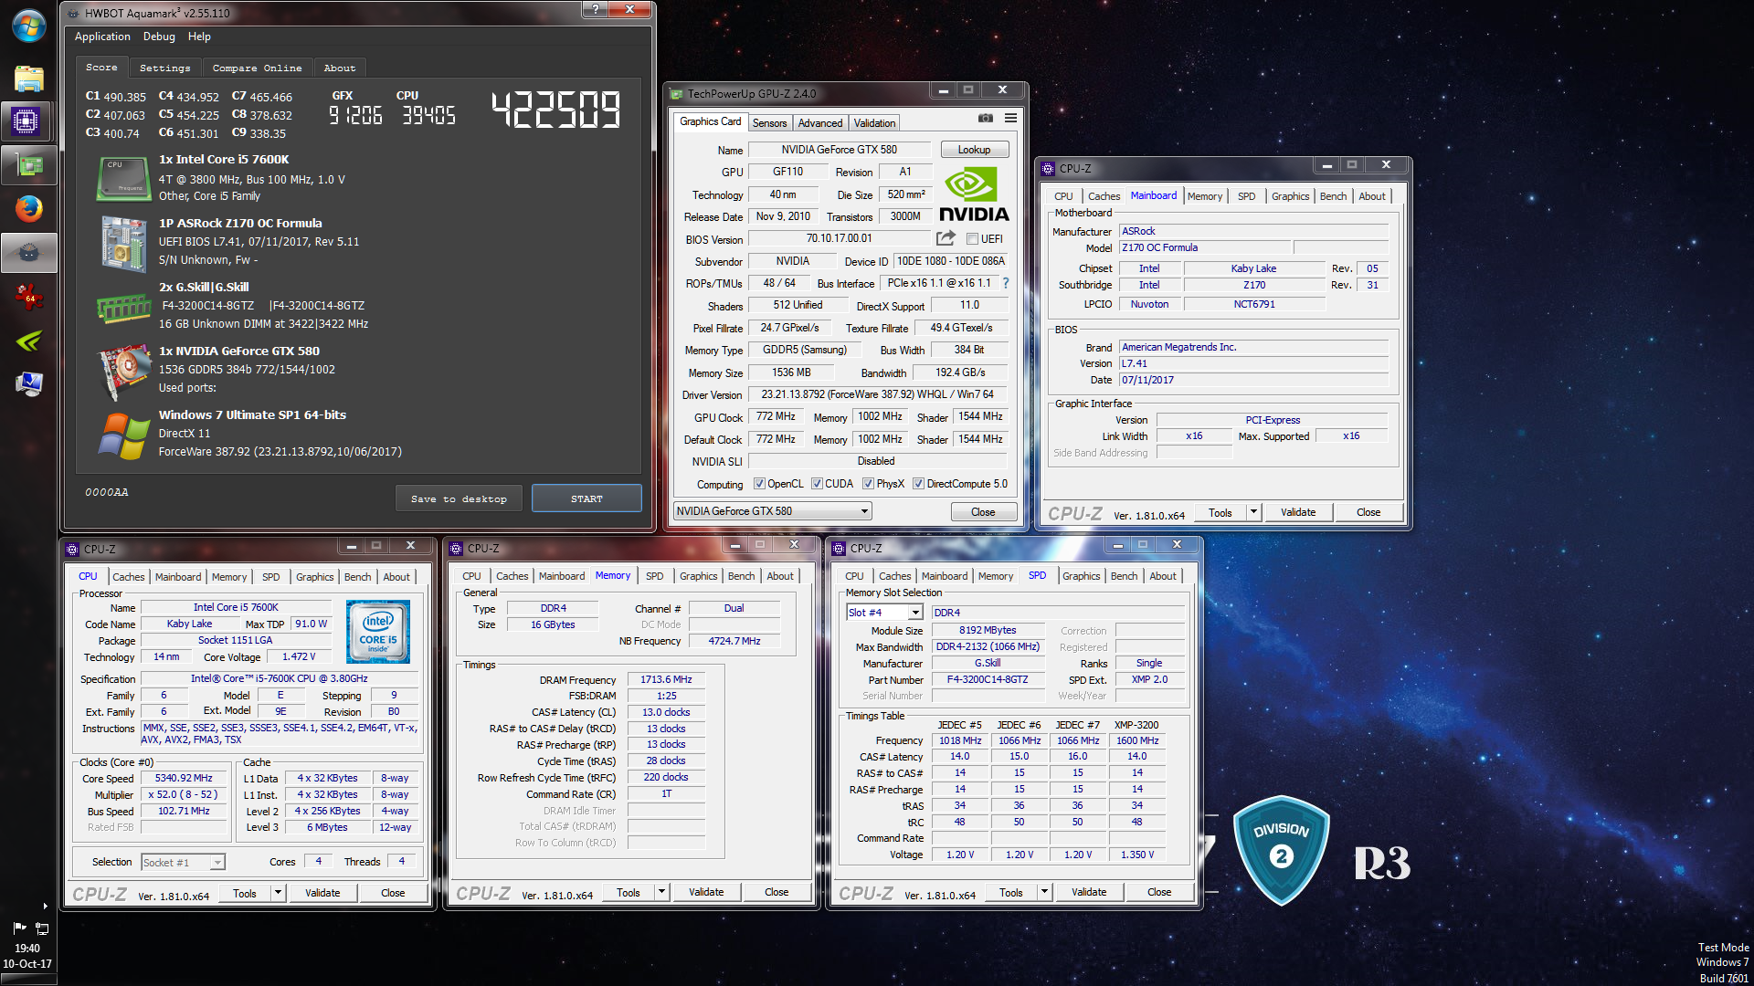Click the GPU-Z title bar icon
The width and height of the screenshot is (1754, 986).
coord(677,94)
